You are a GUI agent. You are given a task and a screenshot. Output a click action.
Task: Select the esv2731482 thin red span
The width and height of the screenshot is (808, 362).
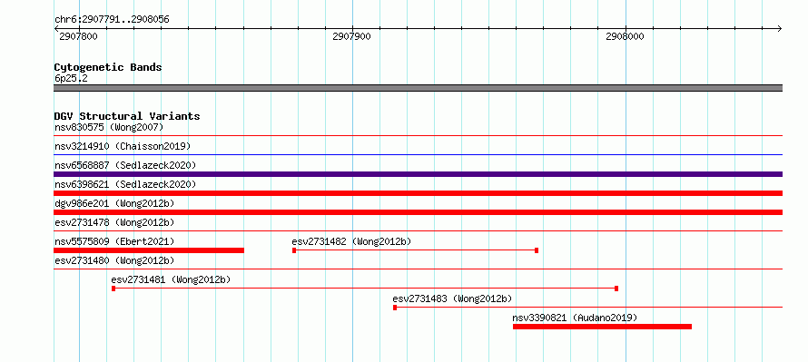(415, 250)
